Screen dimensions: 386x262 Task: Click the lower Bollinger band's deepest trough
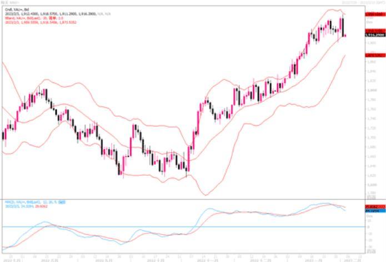click(x=204, y=195)
